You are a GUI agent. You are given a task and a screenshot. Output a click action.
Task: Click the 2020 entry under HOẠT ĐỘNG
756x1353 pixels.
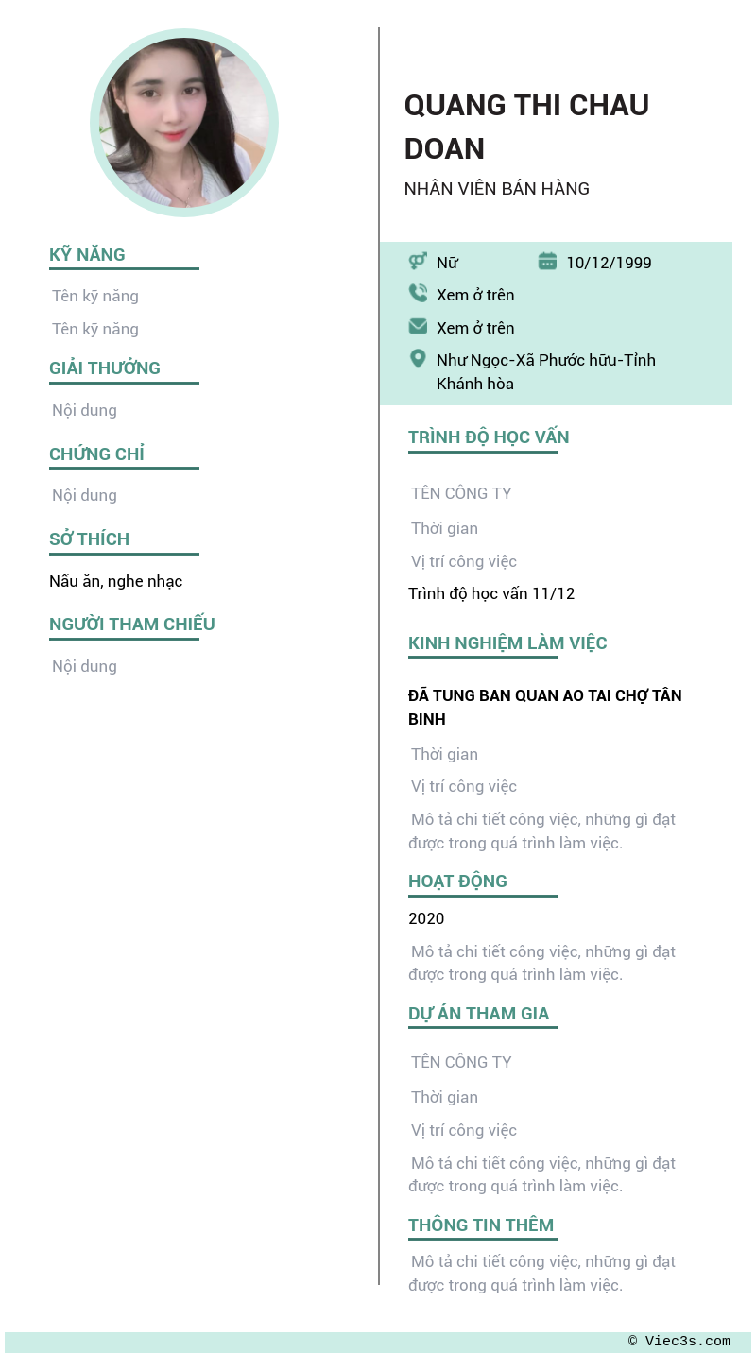click(x=426, y=918)
